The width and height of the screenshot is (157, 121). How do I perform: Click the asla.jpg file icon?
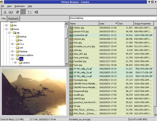72,50
